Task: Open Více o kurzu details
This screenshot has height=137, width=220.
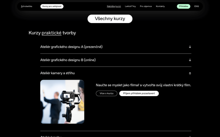Action: point(106,94)
